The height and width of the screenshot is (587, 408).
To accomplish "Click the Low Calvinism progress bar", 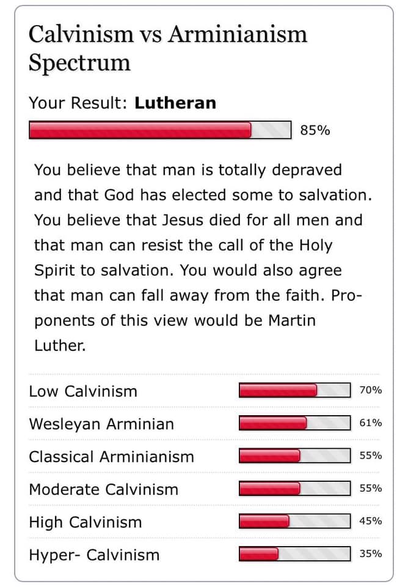I will point(295,390).
